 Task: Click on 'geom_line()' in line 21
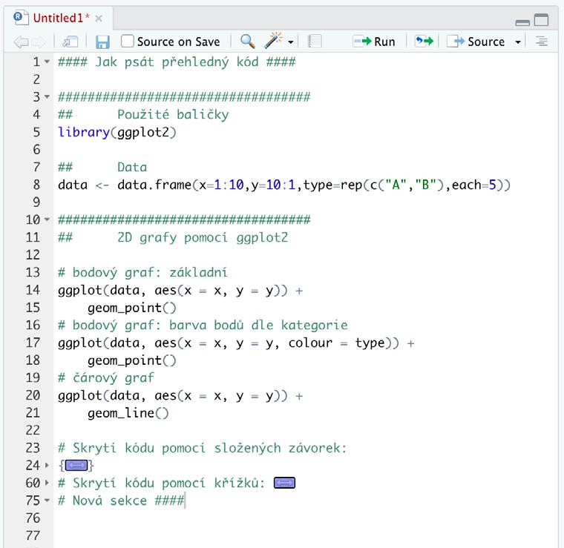pos(128,413)
